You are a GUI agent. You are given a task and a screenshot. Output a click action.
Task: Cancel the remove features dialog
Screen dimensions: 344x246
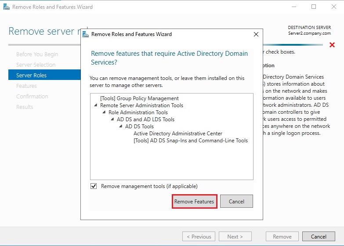click(236, 201)
